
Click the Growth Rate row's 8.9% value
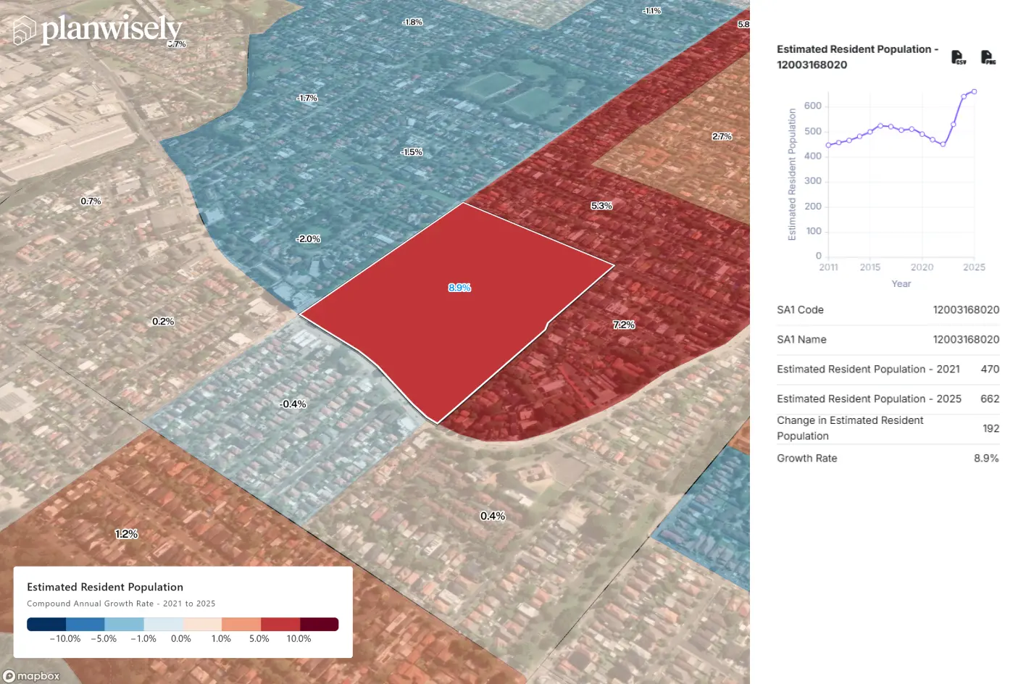coord(986,458)
